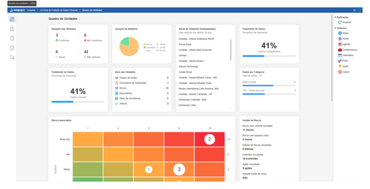Click the Dados Gerais progress bar

pos(78,101)
